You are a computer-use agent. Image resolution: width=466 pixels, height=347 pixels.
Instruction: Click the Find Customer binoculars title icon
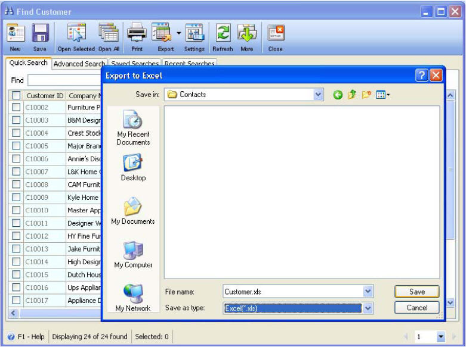(9, 11)
